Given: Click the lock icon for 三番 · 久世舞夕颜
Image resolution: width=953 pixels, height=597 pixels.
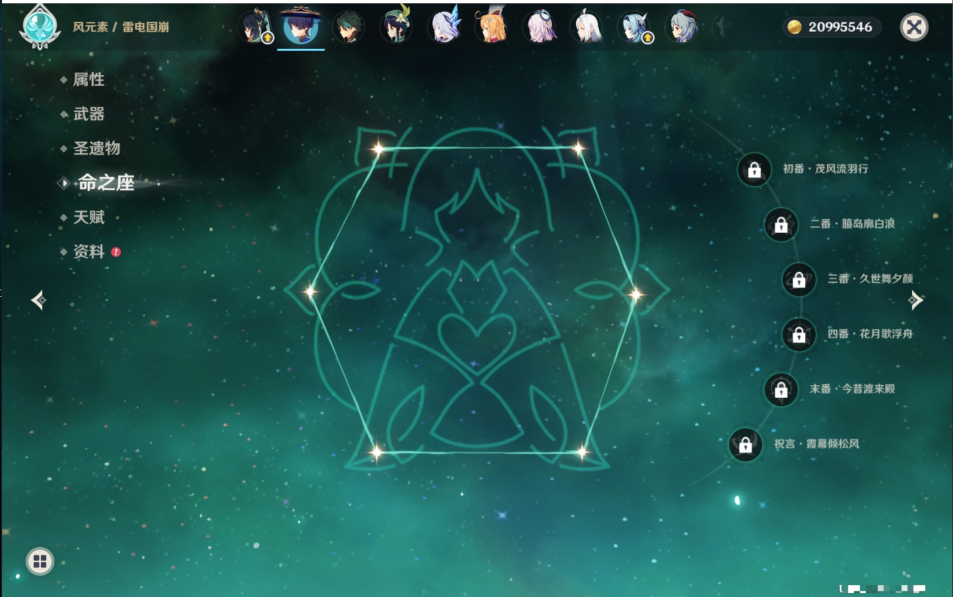Looking at the screenshot, I should click(799, 280).
